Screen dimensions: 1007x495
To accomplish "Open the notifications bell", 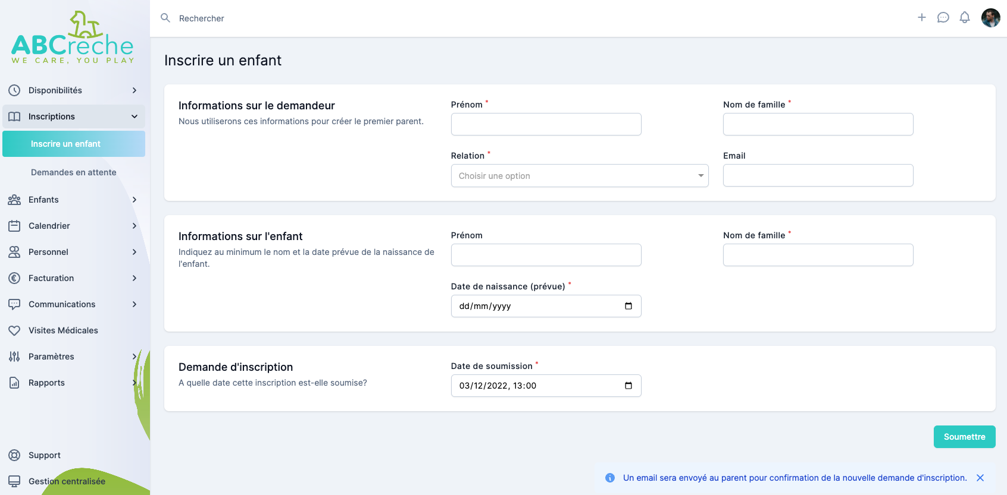I will pyautogui.click(x=964, y=18).
